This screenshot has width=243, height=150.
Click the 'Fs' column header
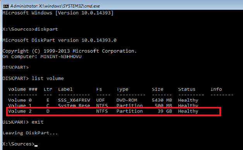click(x=99, y=89)
